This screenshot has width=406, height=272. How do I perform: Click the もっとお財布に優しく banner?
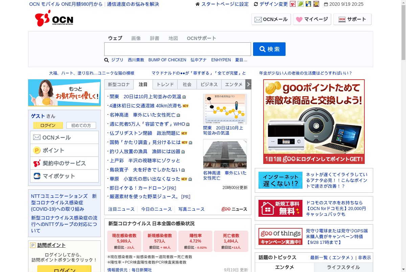tap(64, 93)
